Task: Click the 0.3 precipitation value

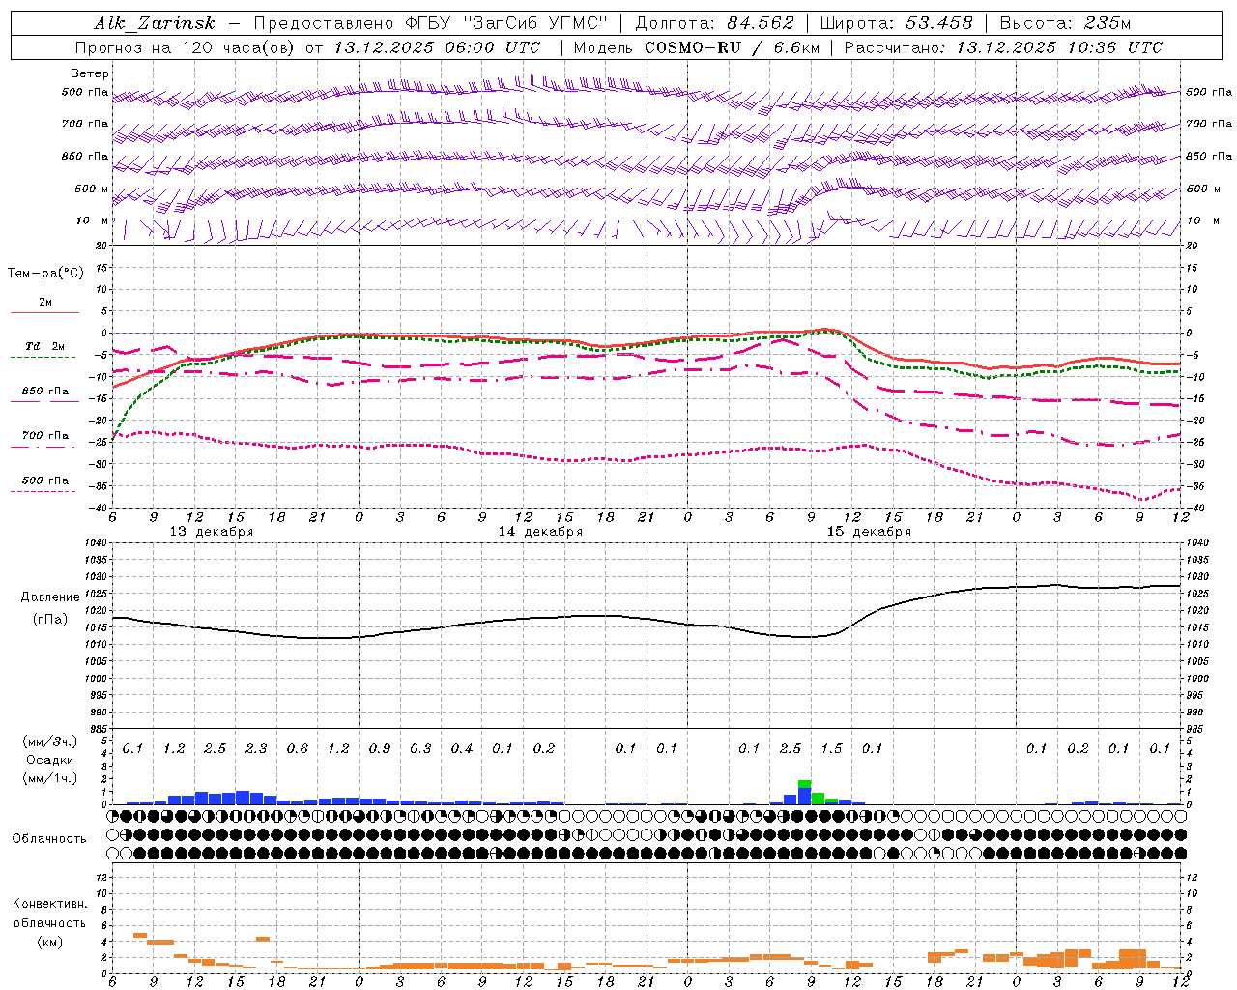Action: click(x=420, y=749)
